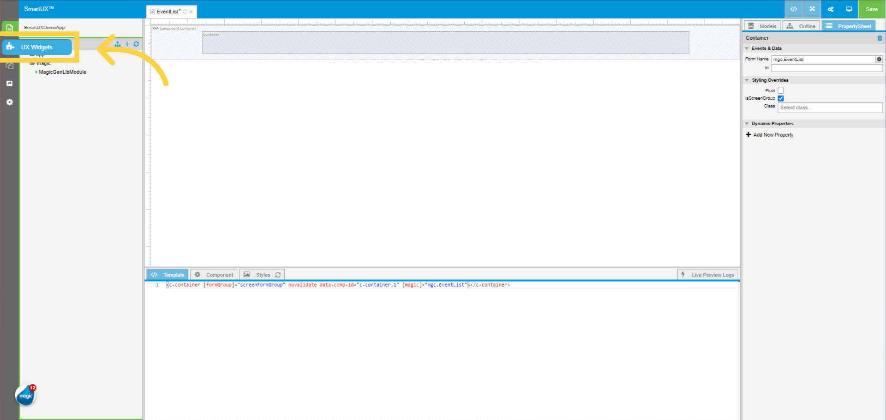Open settings via the gear icon in sidebar
Image resolution: width=886 pixels, height=420 pixels.
pyautogui.click(x=9, y=102)
